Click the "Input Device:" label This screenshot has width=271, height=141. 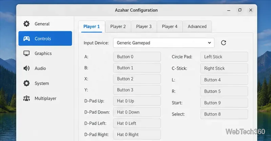[x=96, y=43]
